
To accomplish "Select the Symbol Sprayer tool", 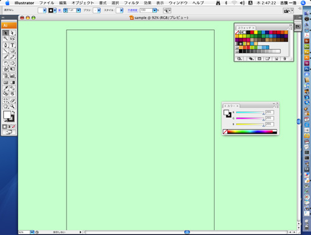I will click(x=6, y=76).
